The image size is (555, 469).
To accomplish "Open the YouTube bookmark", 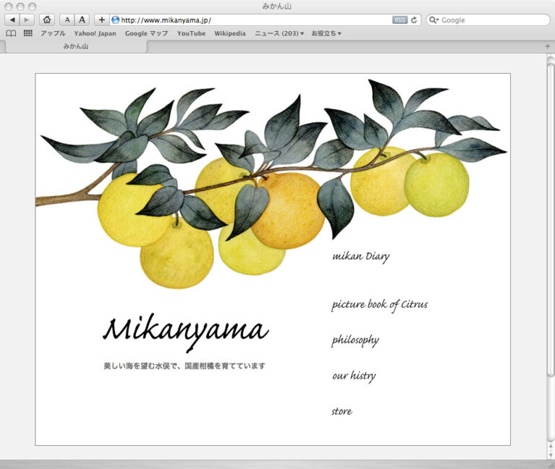I will 191,33.
